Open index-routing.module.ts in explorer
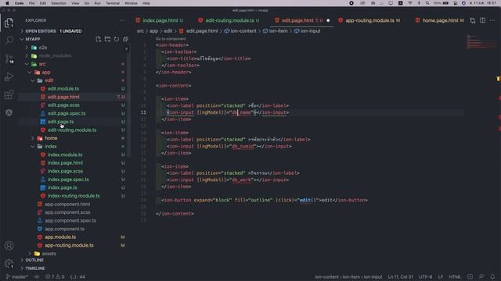 tap(74, 196)
